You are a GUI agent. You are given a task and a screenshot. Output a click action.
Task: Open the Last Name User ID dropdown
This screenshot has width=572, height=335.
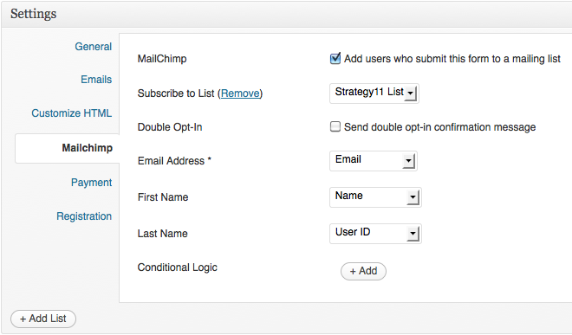pos(375,234)
